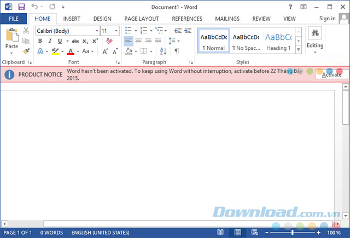Apply the No Spacing style
Image resolution: width=350 pixels, height=238 pixels.
(x=246, y=41)
